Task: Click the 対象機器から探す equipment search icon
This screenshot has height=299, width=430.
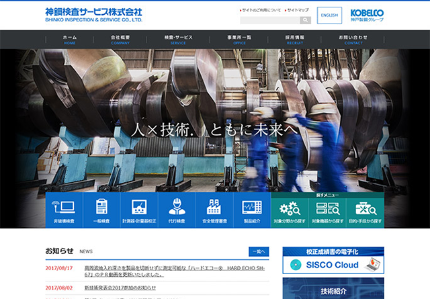Action: click(x=327, y=212)
